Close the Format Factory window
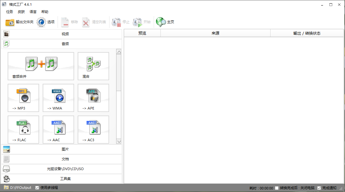The image size is (345, 192). 339,5
